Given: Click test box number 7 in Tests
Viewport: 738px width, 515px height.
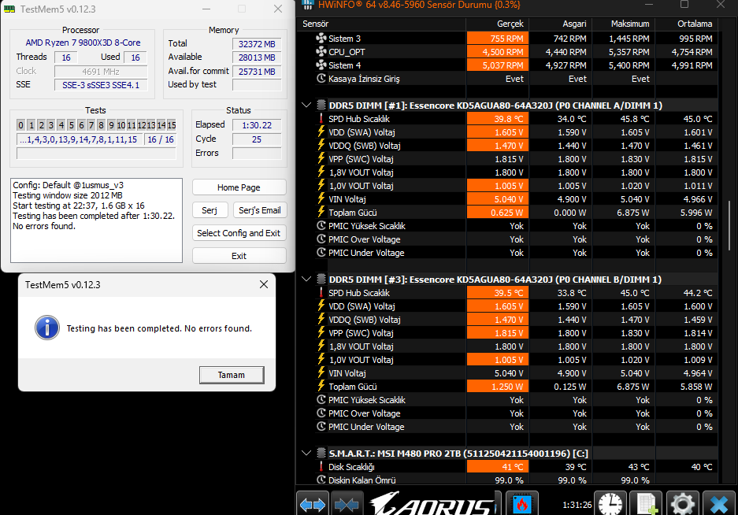Looking at the screenshot, I should (x=91, y=124).
